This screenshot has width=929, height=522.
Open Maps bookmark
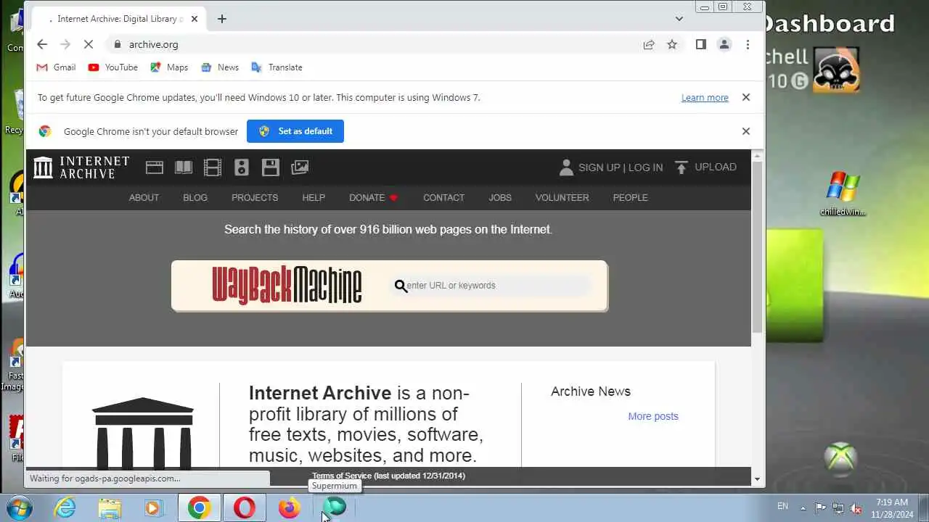[x=168, y=67]
